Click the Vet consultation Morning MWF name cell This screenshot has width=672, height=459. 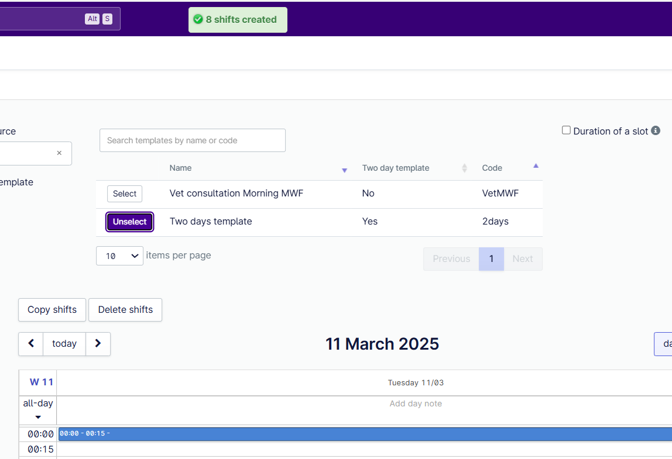tap(236, 193)
